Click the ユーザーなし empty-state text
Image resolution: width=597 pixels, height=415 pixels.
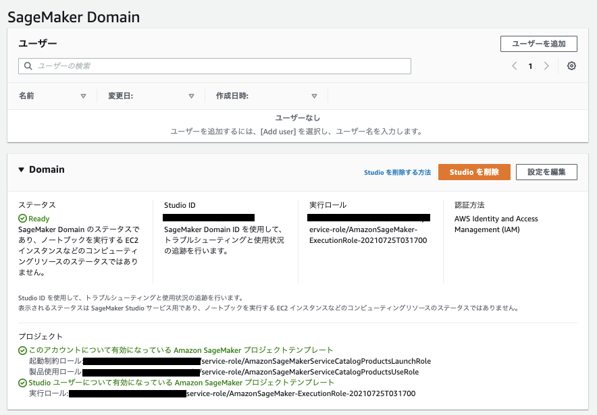(298, 118)
